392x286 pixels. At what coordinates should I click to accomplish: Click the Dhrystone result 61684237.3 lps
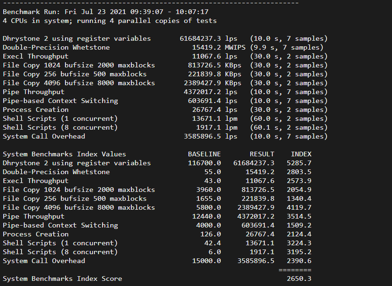209,38
